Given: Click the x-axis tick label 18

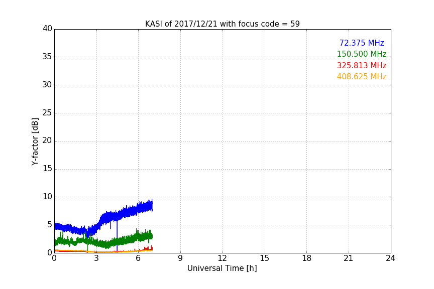Looking at the screenshot, I should point(307,258).
